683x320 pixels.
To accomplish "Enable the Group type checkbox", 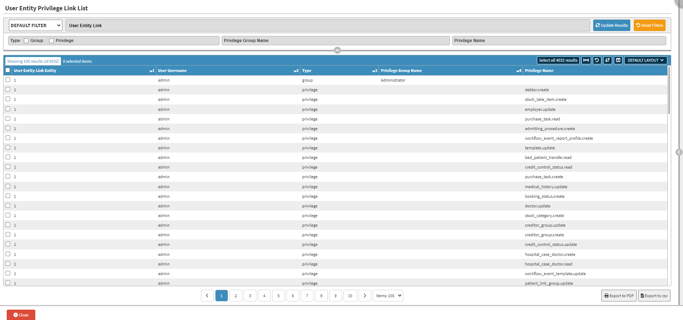I will coord(26,41).
